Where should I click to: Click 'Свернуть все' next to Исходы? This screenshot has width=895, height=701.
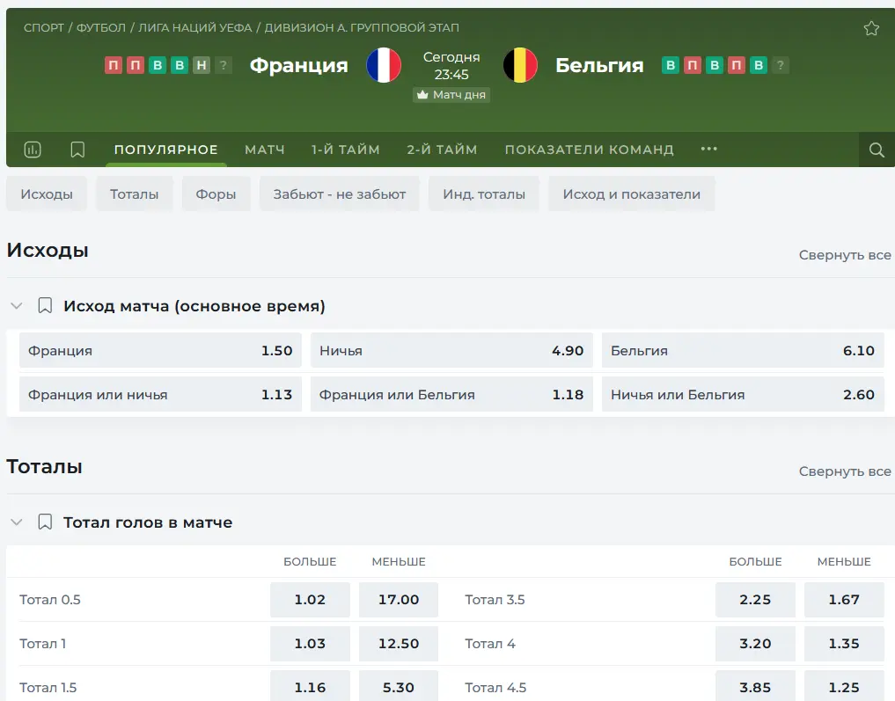click(845, 255)
